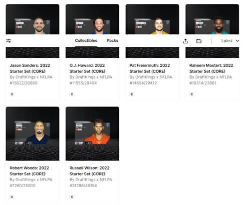Open Raheem Mostert: 2022 Starter Set title

[211, 68]
